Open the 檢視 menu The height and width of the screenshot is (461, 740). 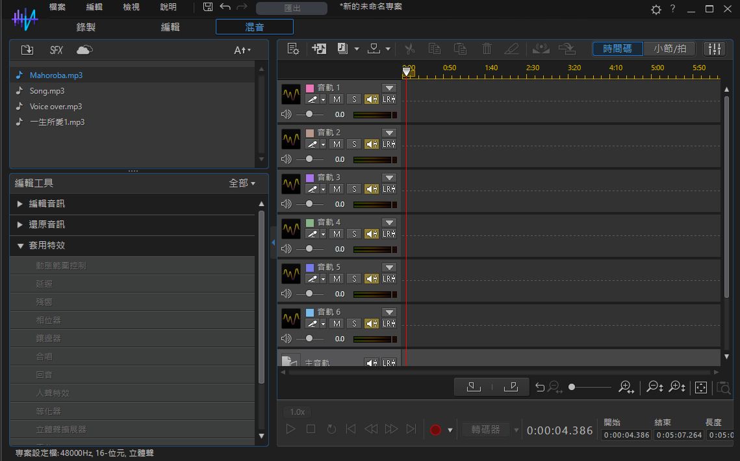[x=131, y=7]
